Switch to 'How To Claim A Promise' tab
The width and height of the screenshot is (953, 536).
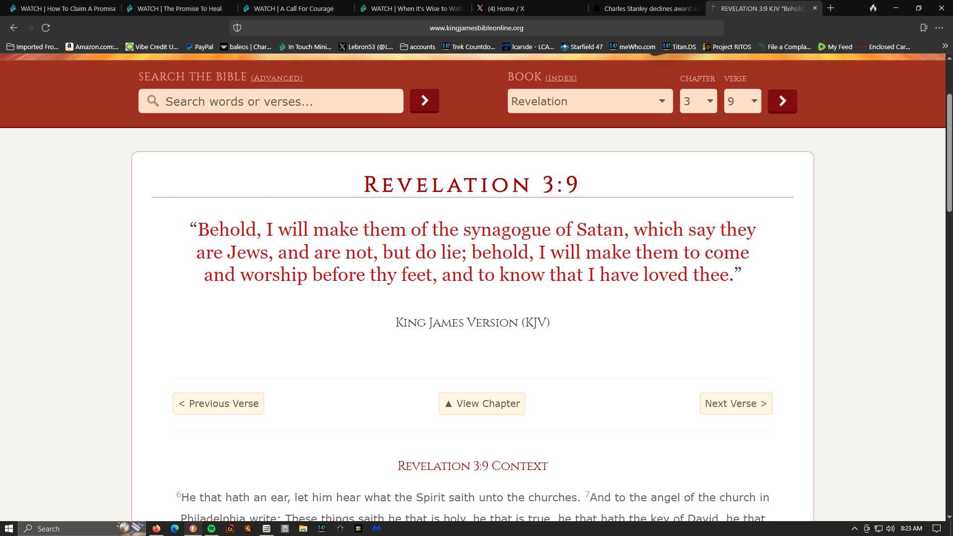(63, 8)
